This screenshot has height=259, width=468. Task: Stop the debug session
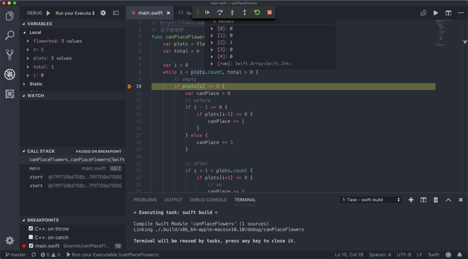269,12
